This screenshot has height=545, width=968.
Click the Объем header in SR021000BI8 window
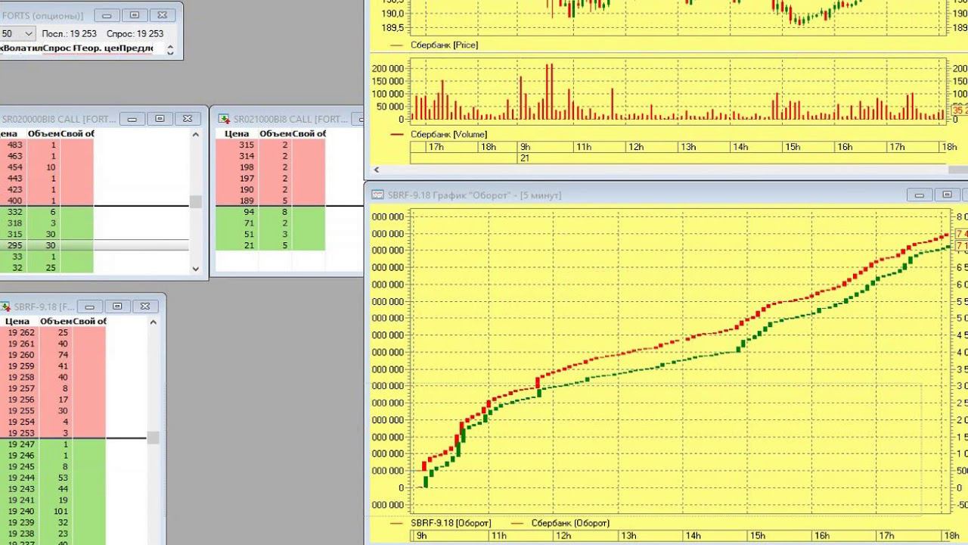click(x=275, y=134)
